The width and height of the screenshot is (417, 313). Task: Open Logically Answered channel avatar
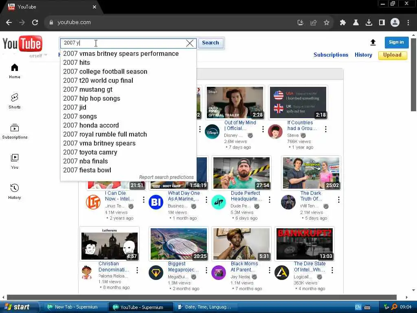tap(282, 273)
